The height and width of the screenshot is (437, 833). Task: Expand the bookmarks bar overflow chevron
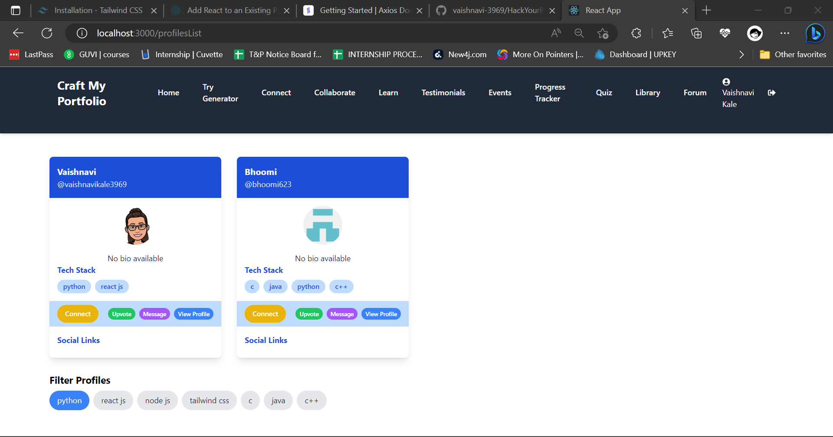point(741,55)
